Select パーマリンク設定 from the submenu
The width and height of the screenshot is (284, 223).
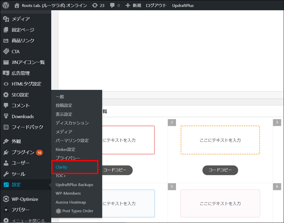pos(72,140)
